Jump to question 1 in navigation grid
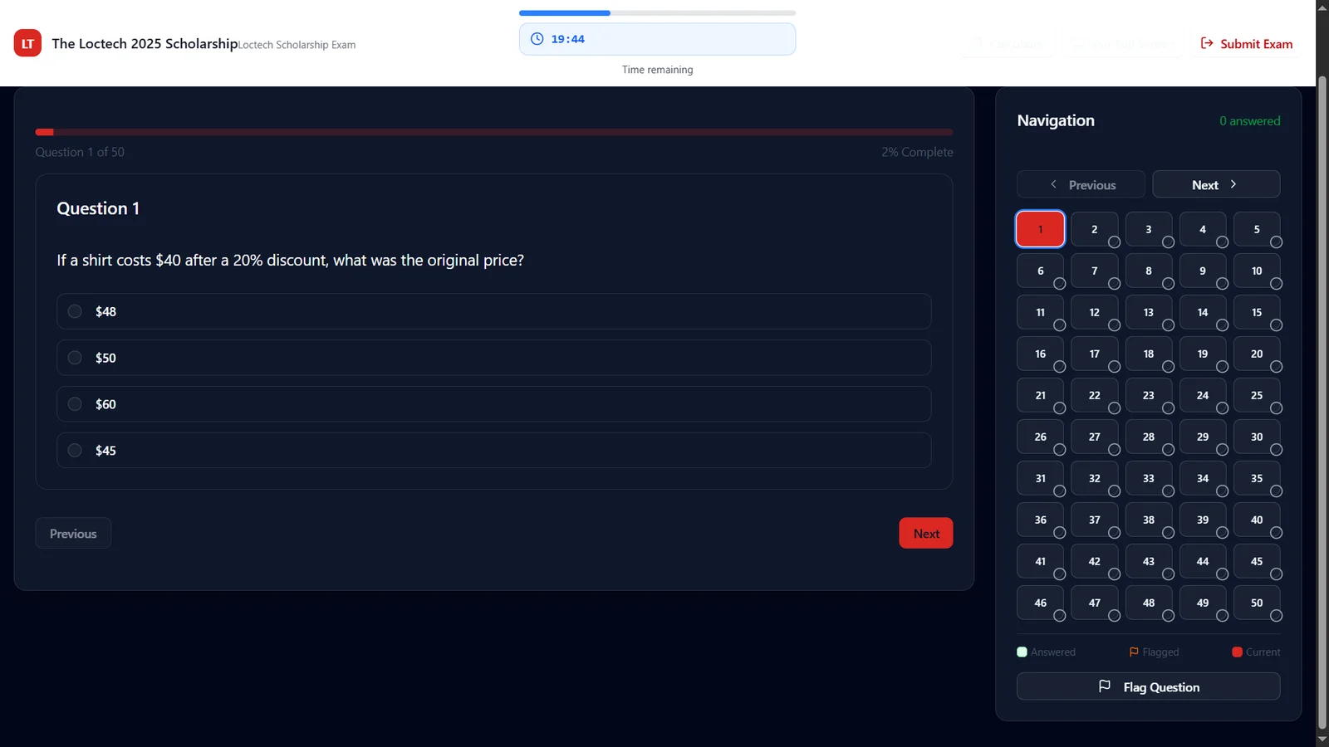The image size is (1329, 747). tap(1040, 229)
